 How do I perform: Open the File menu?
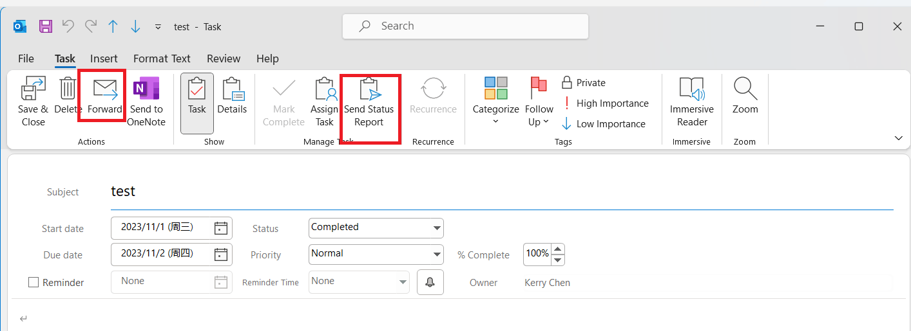[x=26, y=58]
